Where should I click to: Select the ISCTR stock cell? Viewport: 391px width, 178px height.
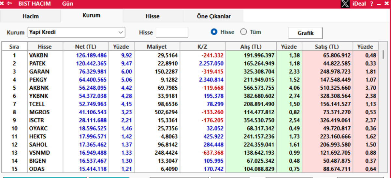[x=45, y=120]
